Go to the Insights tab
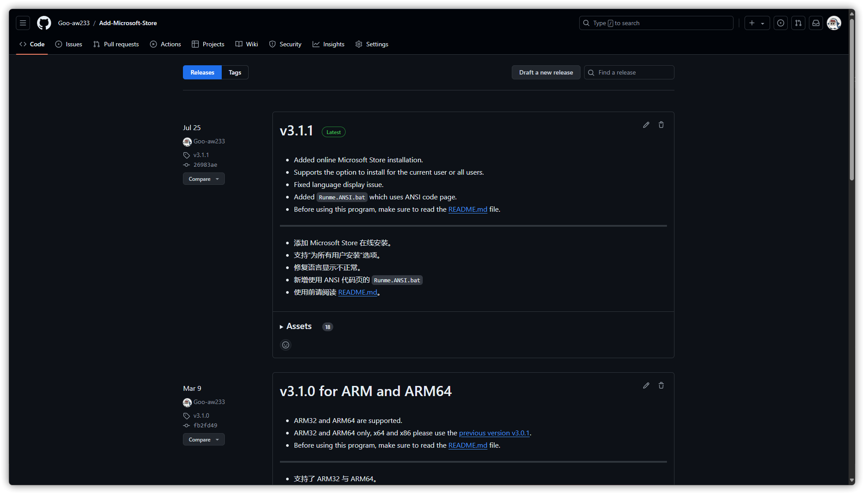 point(328,44)
